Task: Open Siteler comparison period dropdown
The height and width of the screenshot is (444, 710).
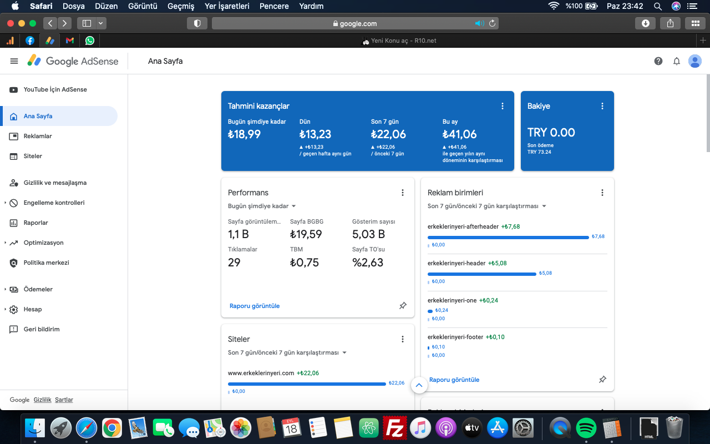Action: (x=287, y=352)
